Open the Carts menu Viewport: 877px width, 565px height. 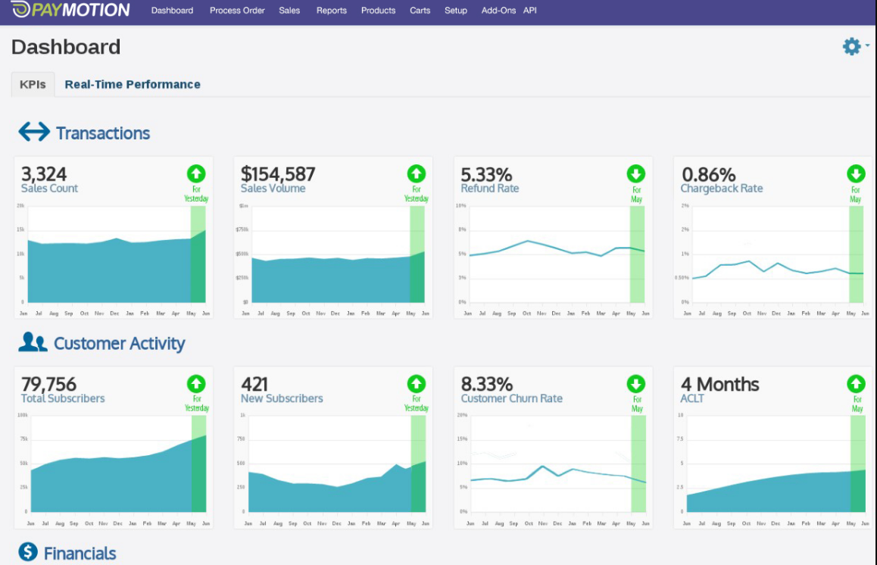pos(420,10)
